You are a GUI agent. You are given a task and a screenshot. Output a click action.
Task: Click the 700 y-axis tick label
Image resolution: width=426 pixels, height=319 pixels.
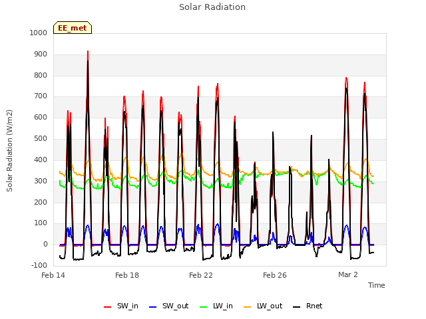point(41,96)
